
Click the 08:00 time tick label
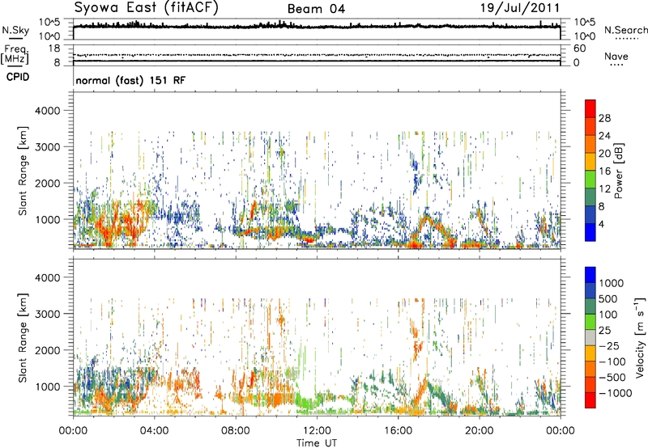[x=236, y=431]
